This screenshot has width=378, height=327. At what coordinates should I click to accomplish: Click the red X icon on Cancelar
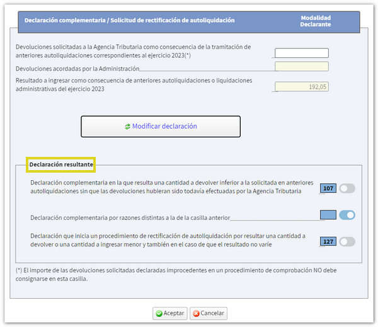[196, 313]
